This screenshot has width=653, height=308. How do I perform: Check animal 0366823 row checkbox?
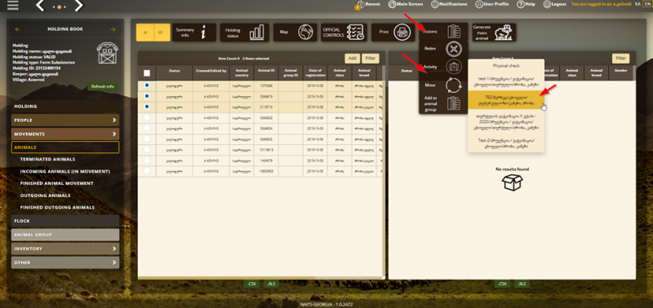[x=147, y=117]
